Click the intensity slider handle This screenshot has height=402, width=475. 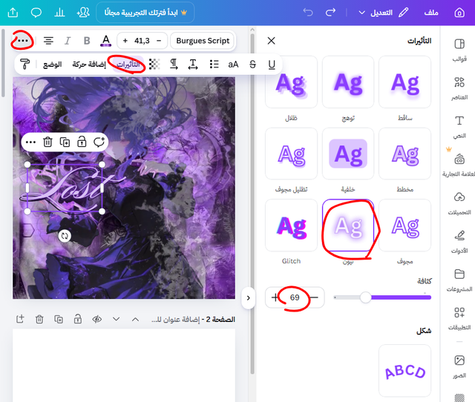366,297
